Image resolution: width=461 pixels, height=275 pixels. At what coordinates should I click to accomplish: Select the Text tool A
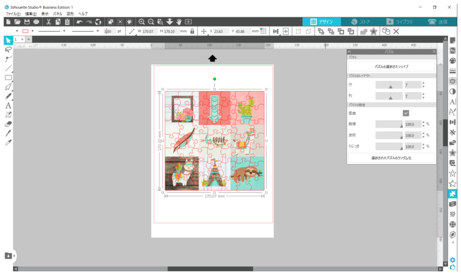tap(8, 106)
